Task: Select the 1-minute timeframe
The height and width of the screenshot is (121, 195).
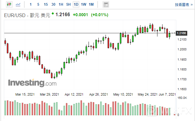Action: coord(31,4)
